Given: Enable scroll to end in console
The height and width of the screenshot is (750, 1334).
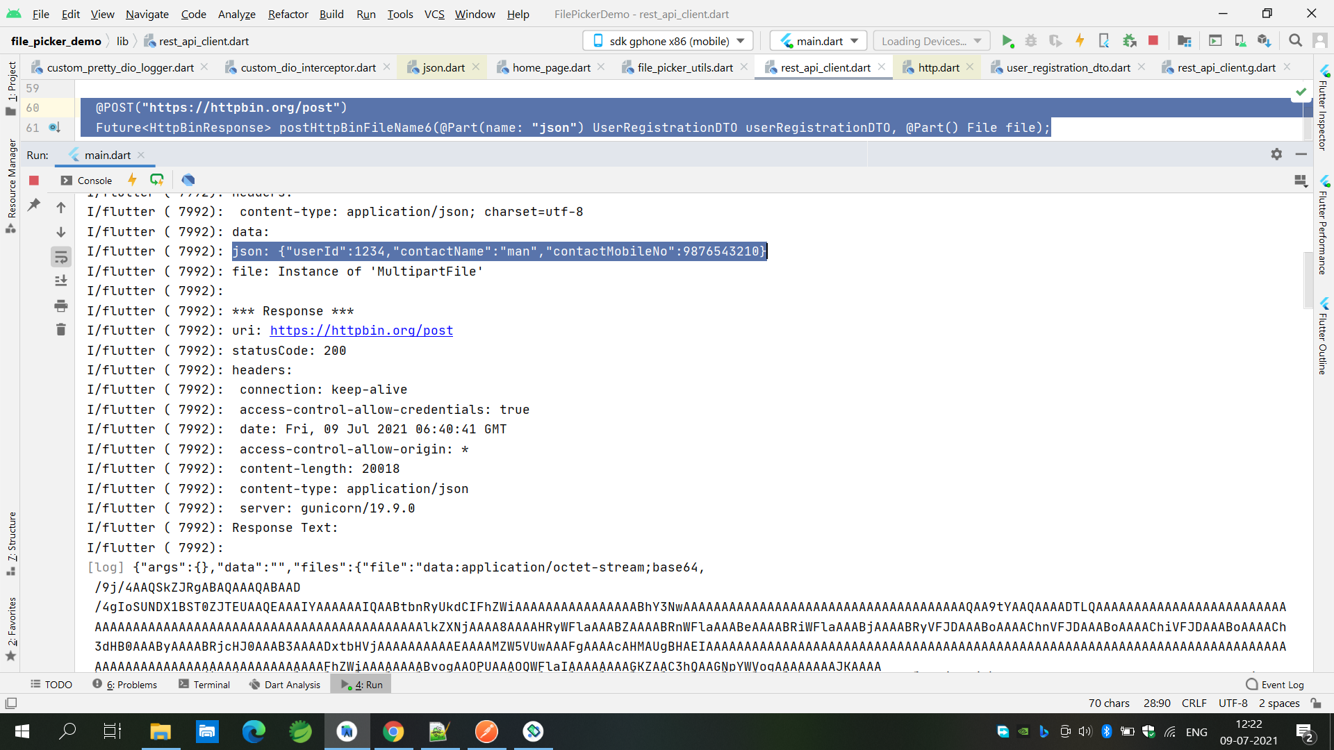Looking at the screenshot, I should pos(61,281).
